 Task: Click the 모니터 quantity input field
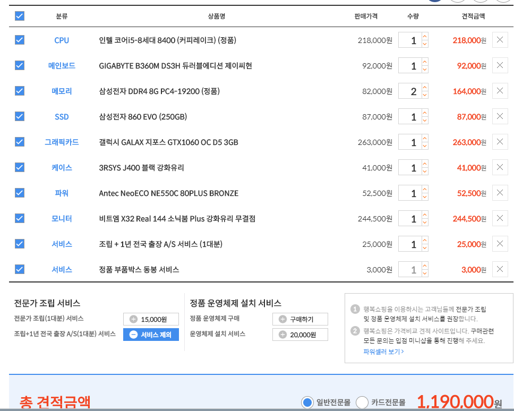point(409,219)
